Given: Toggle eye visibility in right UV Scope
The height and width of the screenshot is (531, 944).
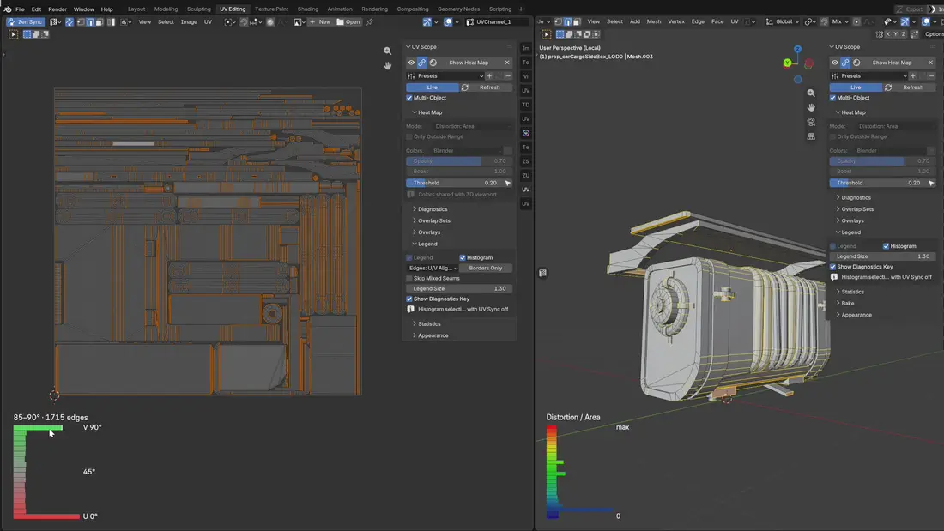Looking at the screenshot, I should (x=834, y=63).
